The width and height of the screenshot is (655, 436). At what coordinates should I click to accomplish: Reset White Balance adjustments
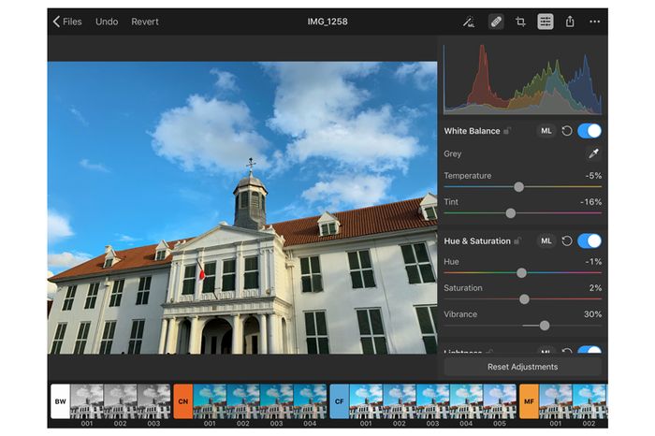pyautogui.click(x=567, y=131)
